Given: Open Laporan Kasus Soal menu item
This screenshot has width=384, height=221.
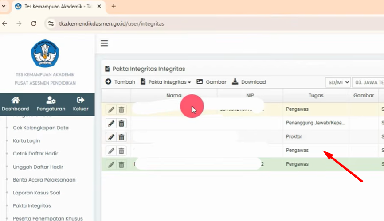Looking at the screenshot, I should 36,193.
